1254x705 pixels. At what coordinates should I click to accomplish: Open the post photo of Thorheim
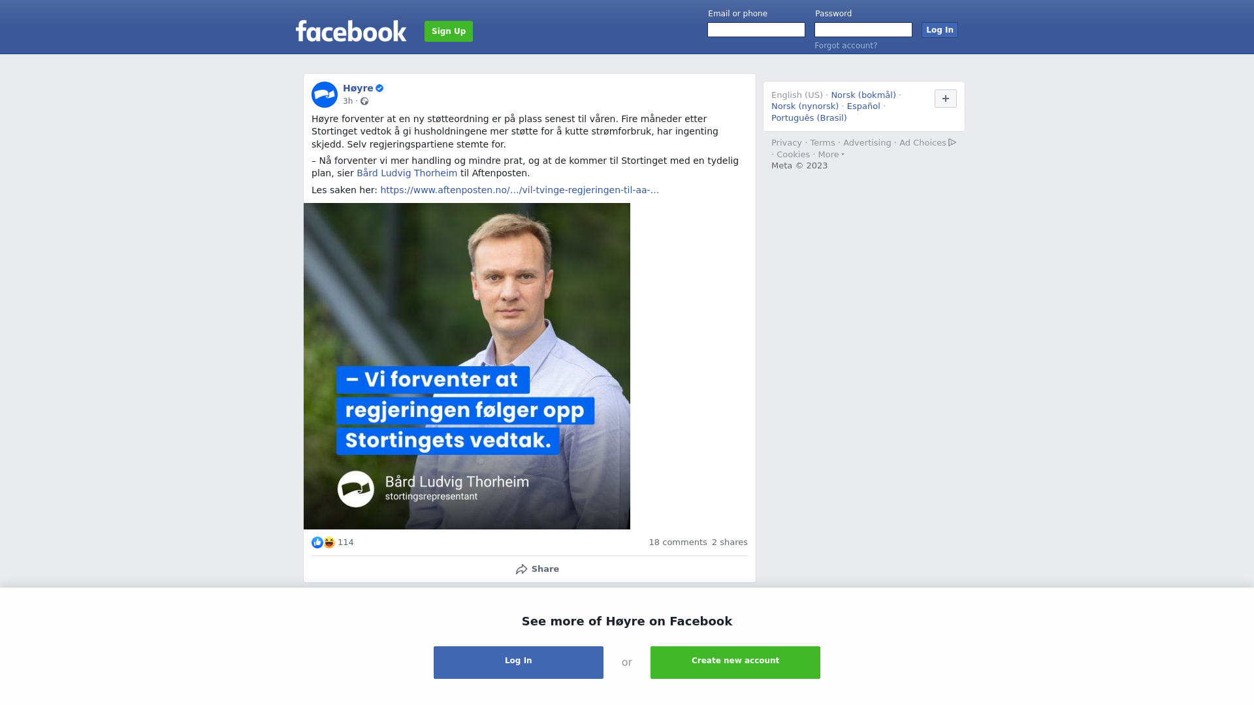[467, 366]
